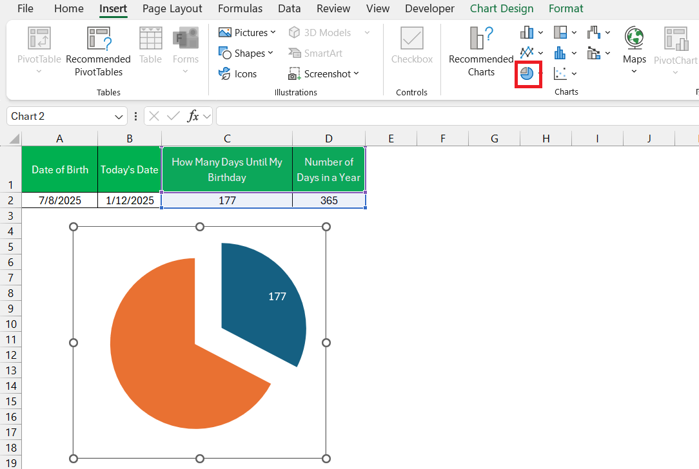Switch to the Formulas tab
This screenshot has height=469, width=699.
(x=240, y=8)
